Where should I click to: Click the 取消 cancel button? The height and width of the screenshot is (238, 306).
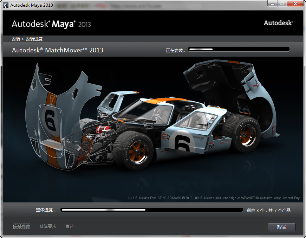[281, 227]
